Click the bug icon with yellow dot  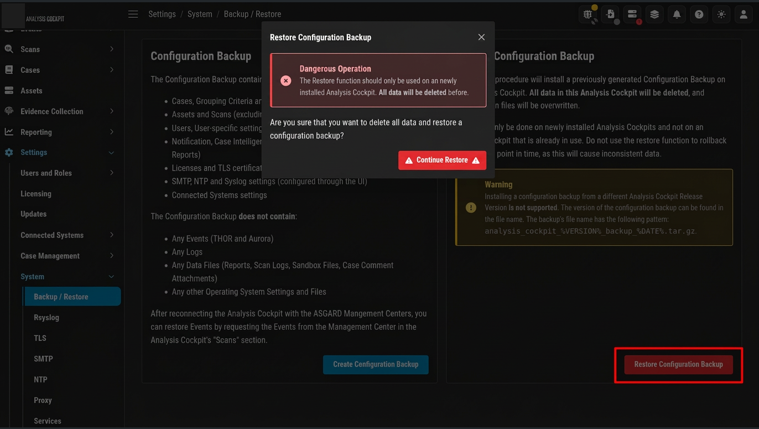[x=588, y=14]
